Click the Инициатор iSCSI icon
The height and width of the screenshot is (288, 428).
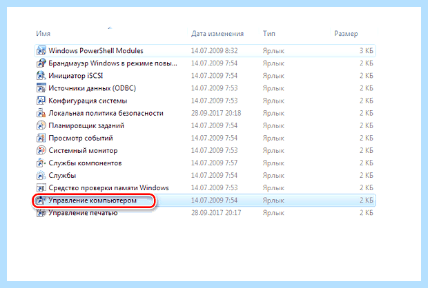41,76
